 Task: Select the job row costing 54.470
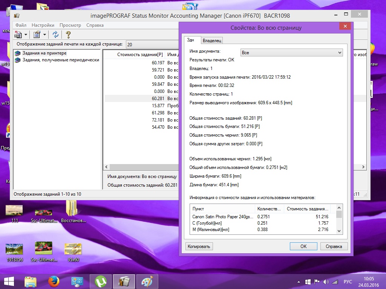pyautogui.click(x=142, y=127)
